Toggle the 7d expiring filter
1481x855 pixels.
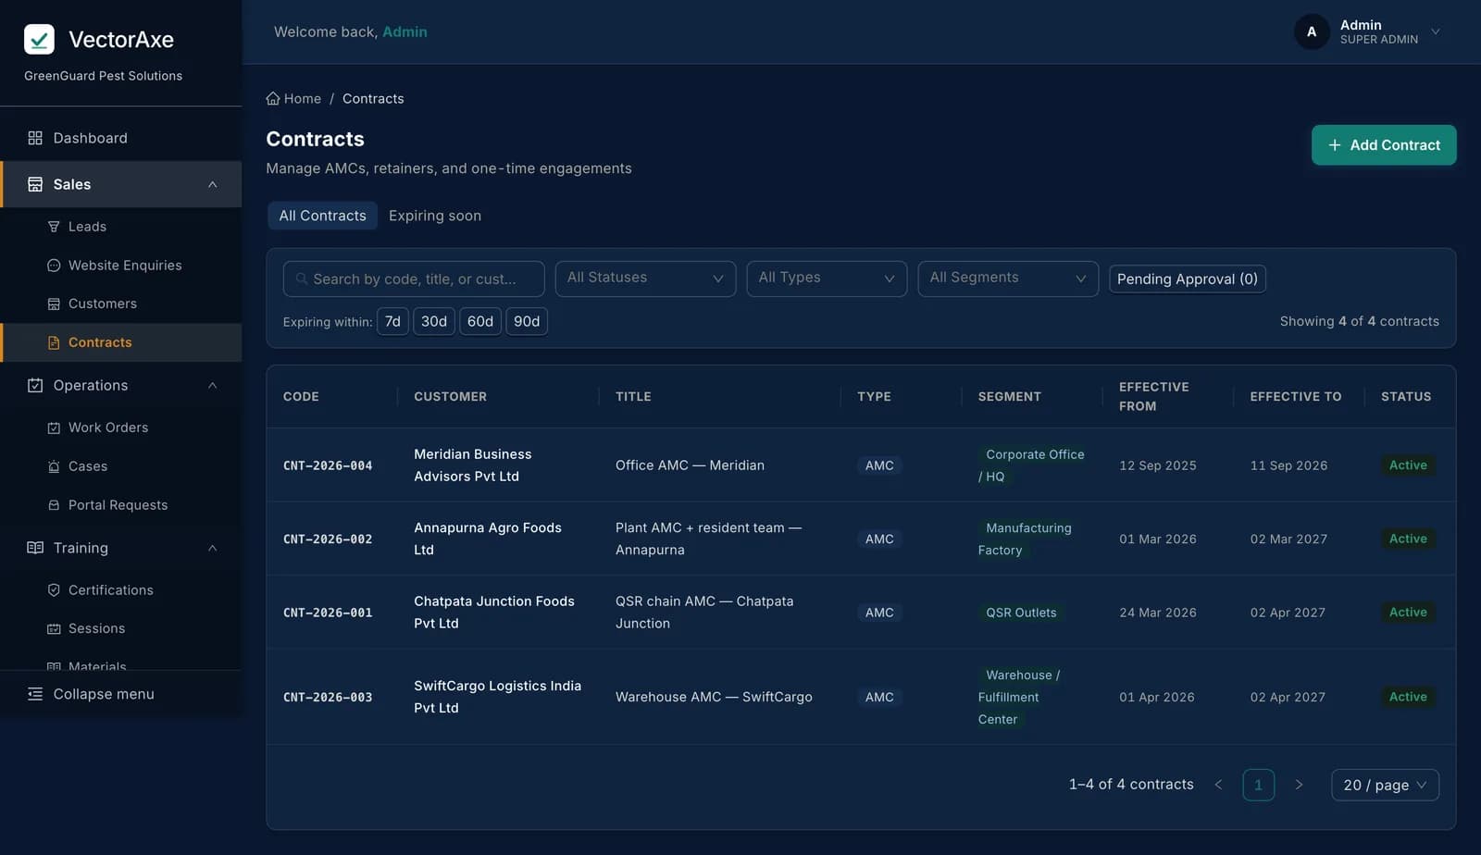point(392,321)
